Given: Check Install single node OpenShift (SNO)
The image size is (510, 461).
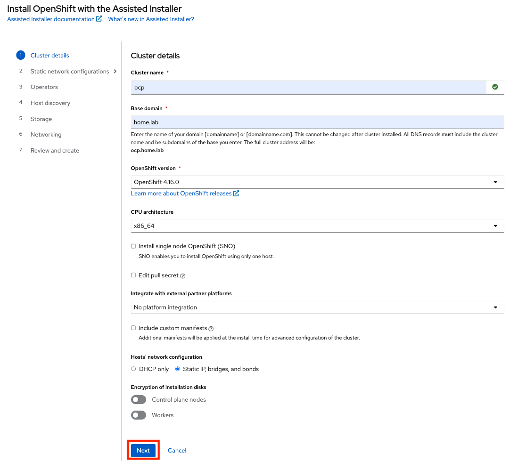Looking at the screenshot, I should pyautogui.click(x=133, y=246).
